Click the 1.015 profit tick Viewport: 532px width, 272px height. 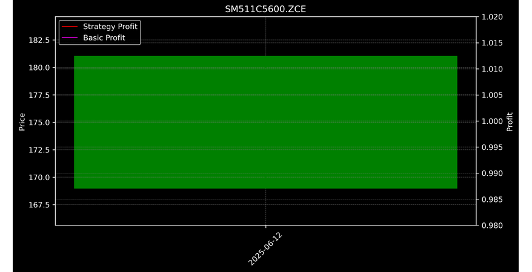492,43
